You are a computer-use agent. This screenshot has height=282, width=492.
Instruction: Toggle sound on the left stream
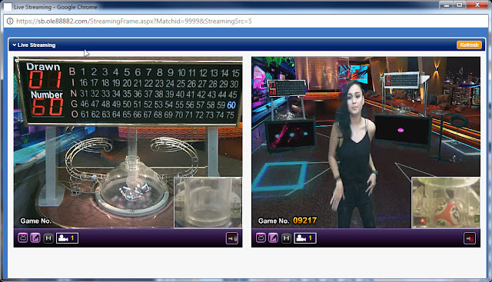point(232,238)
